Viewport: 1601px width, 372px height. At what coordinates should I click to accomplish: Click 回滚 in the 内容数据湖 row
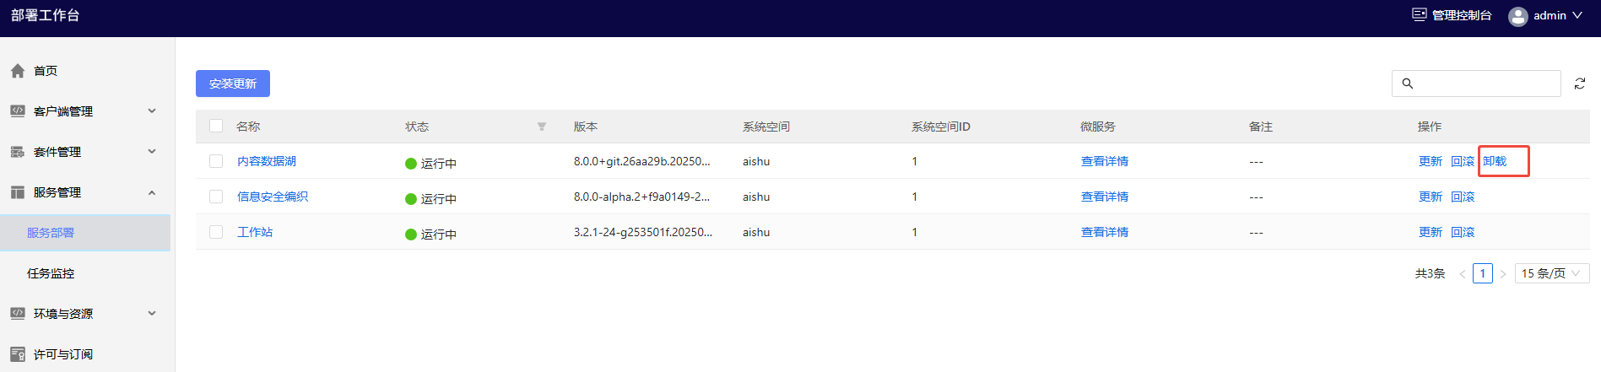tap(1463, 161)
